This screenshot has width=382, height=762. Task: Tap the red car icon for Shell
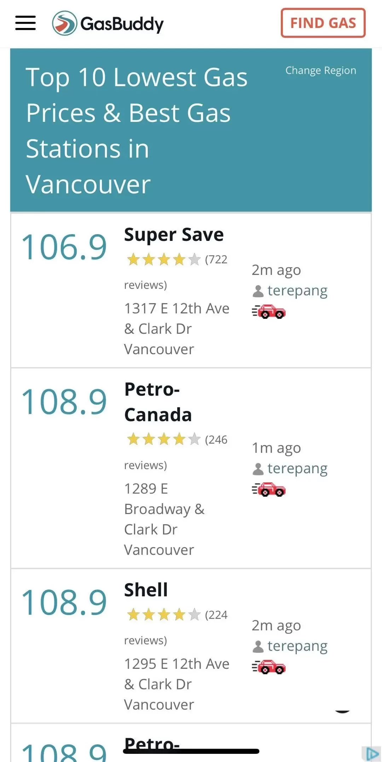(x=269, y=667)
